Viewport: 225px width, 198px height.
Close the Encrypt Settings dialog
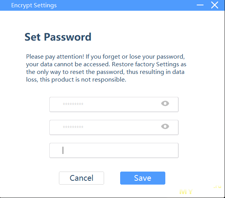point(215,5)
